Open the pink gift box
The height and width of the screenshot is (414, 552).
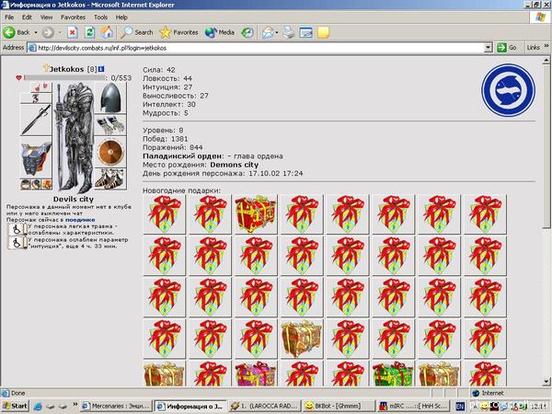pos(256,374)
